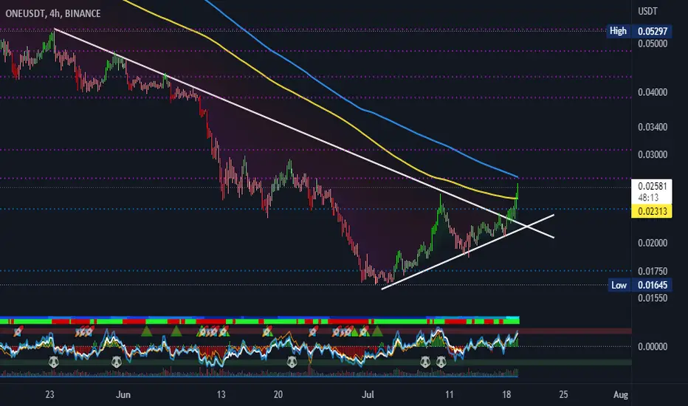688x406 pixels.
Task: Click the Jun label on time axis
Action: click(x=123, y=395)
